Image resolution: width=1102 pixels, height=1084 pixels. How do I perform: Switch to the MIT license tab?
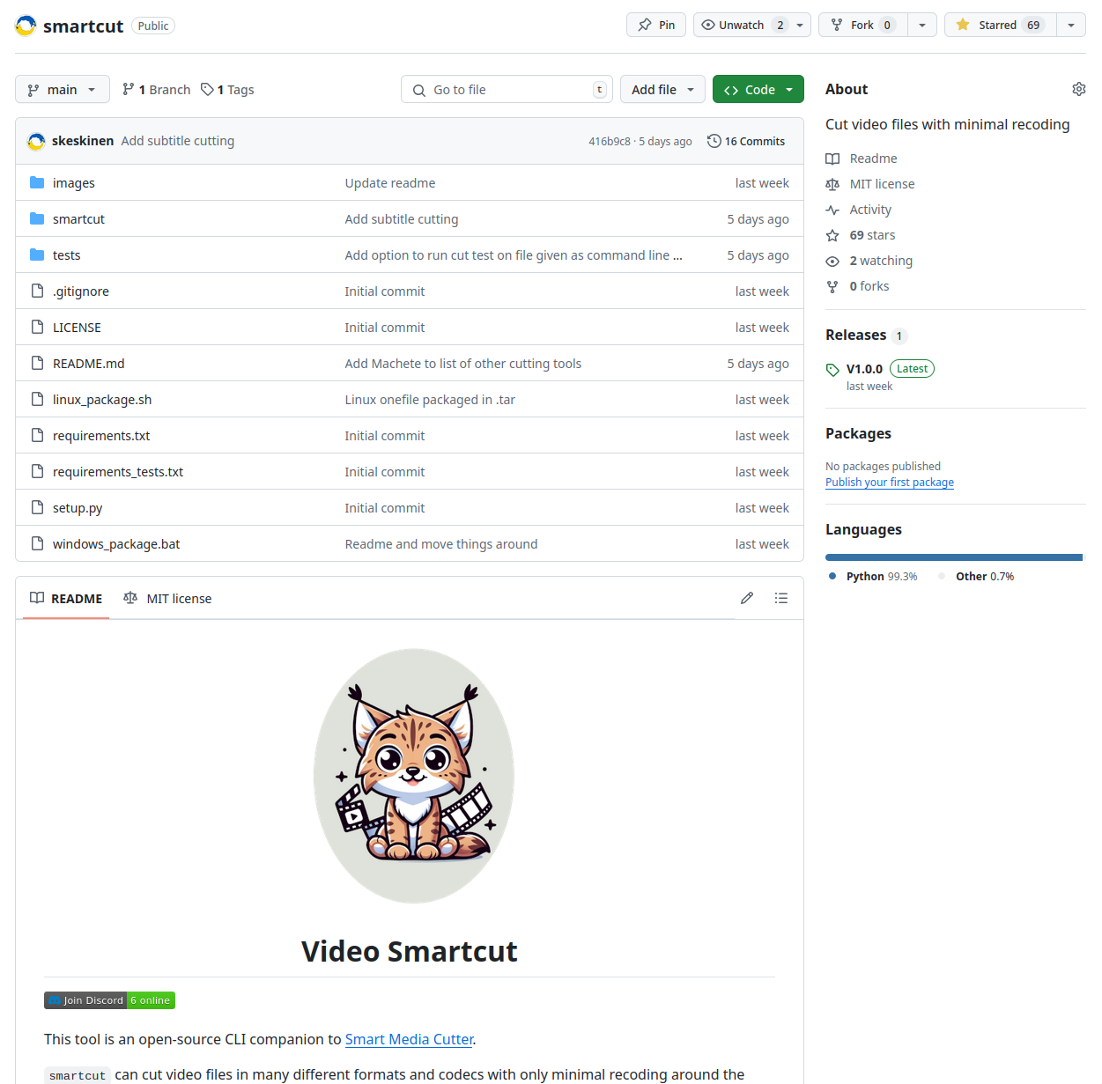pyautogui.click(x=168, y=599)
